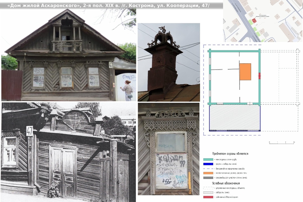Screen dimensions: 303x202
Task: Open the chimney with ornate metal cap photo
Action: [169, 62]
